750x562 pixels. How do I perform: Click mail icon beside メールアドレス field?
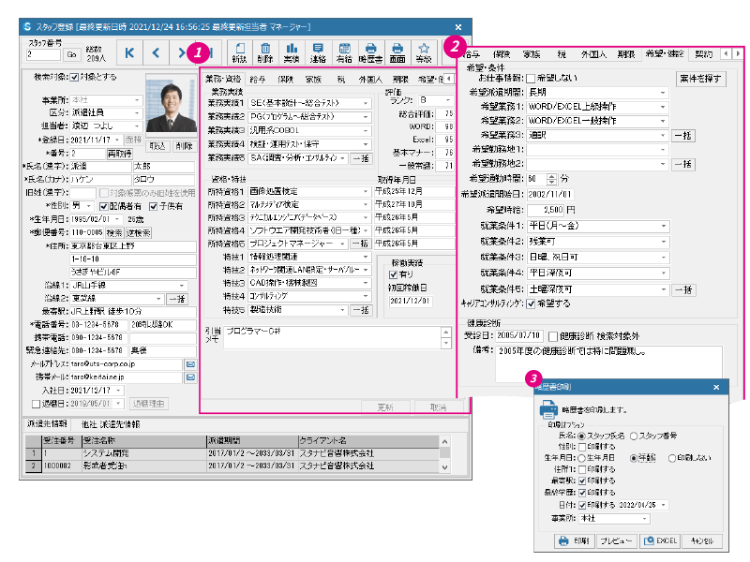[190, 364]
